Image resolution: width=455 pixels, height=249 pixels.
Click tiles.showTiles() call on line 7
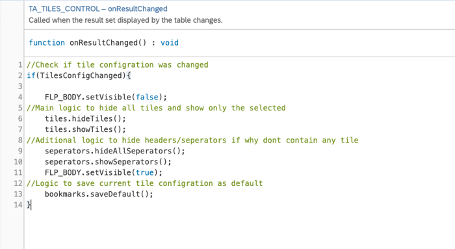click(x=85, y=129)
